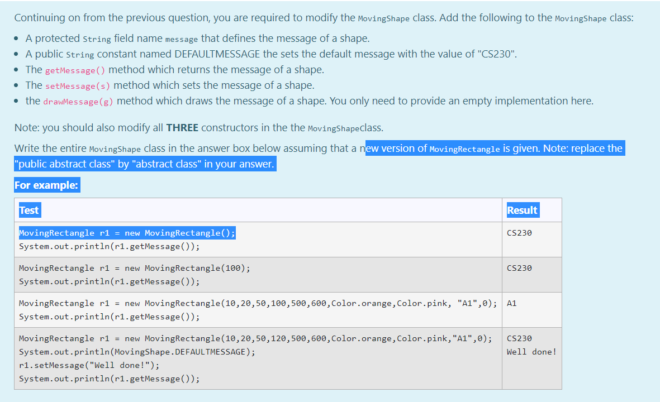Click the highlighted 'For example:' heading
Image resolution: width=660 pixels, height=402 pixels.
point(47,185)
